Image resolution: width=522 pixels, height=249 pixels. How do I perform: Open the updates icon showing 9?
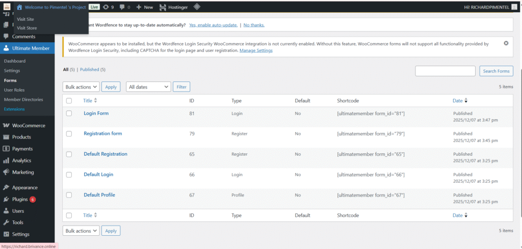[x=106, y=7]
